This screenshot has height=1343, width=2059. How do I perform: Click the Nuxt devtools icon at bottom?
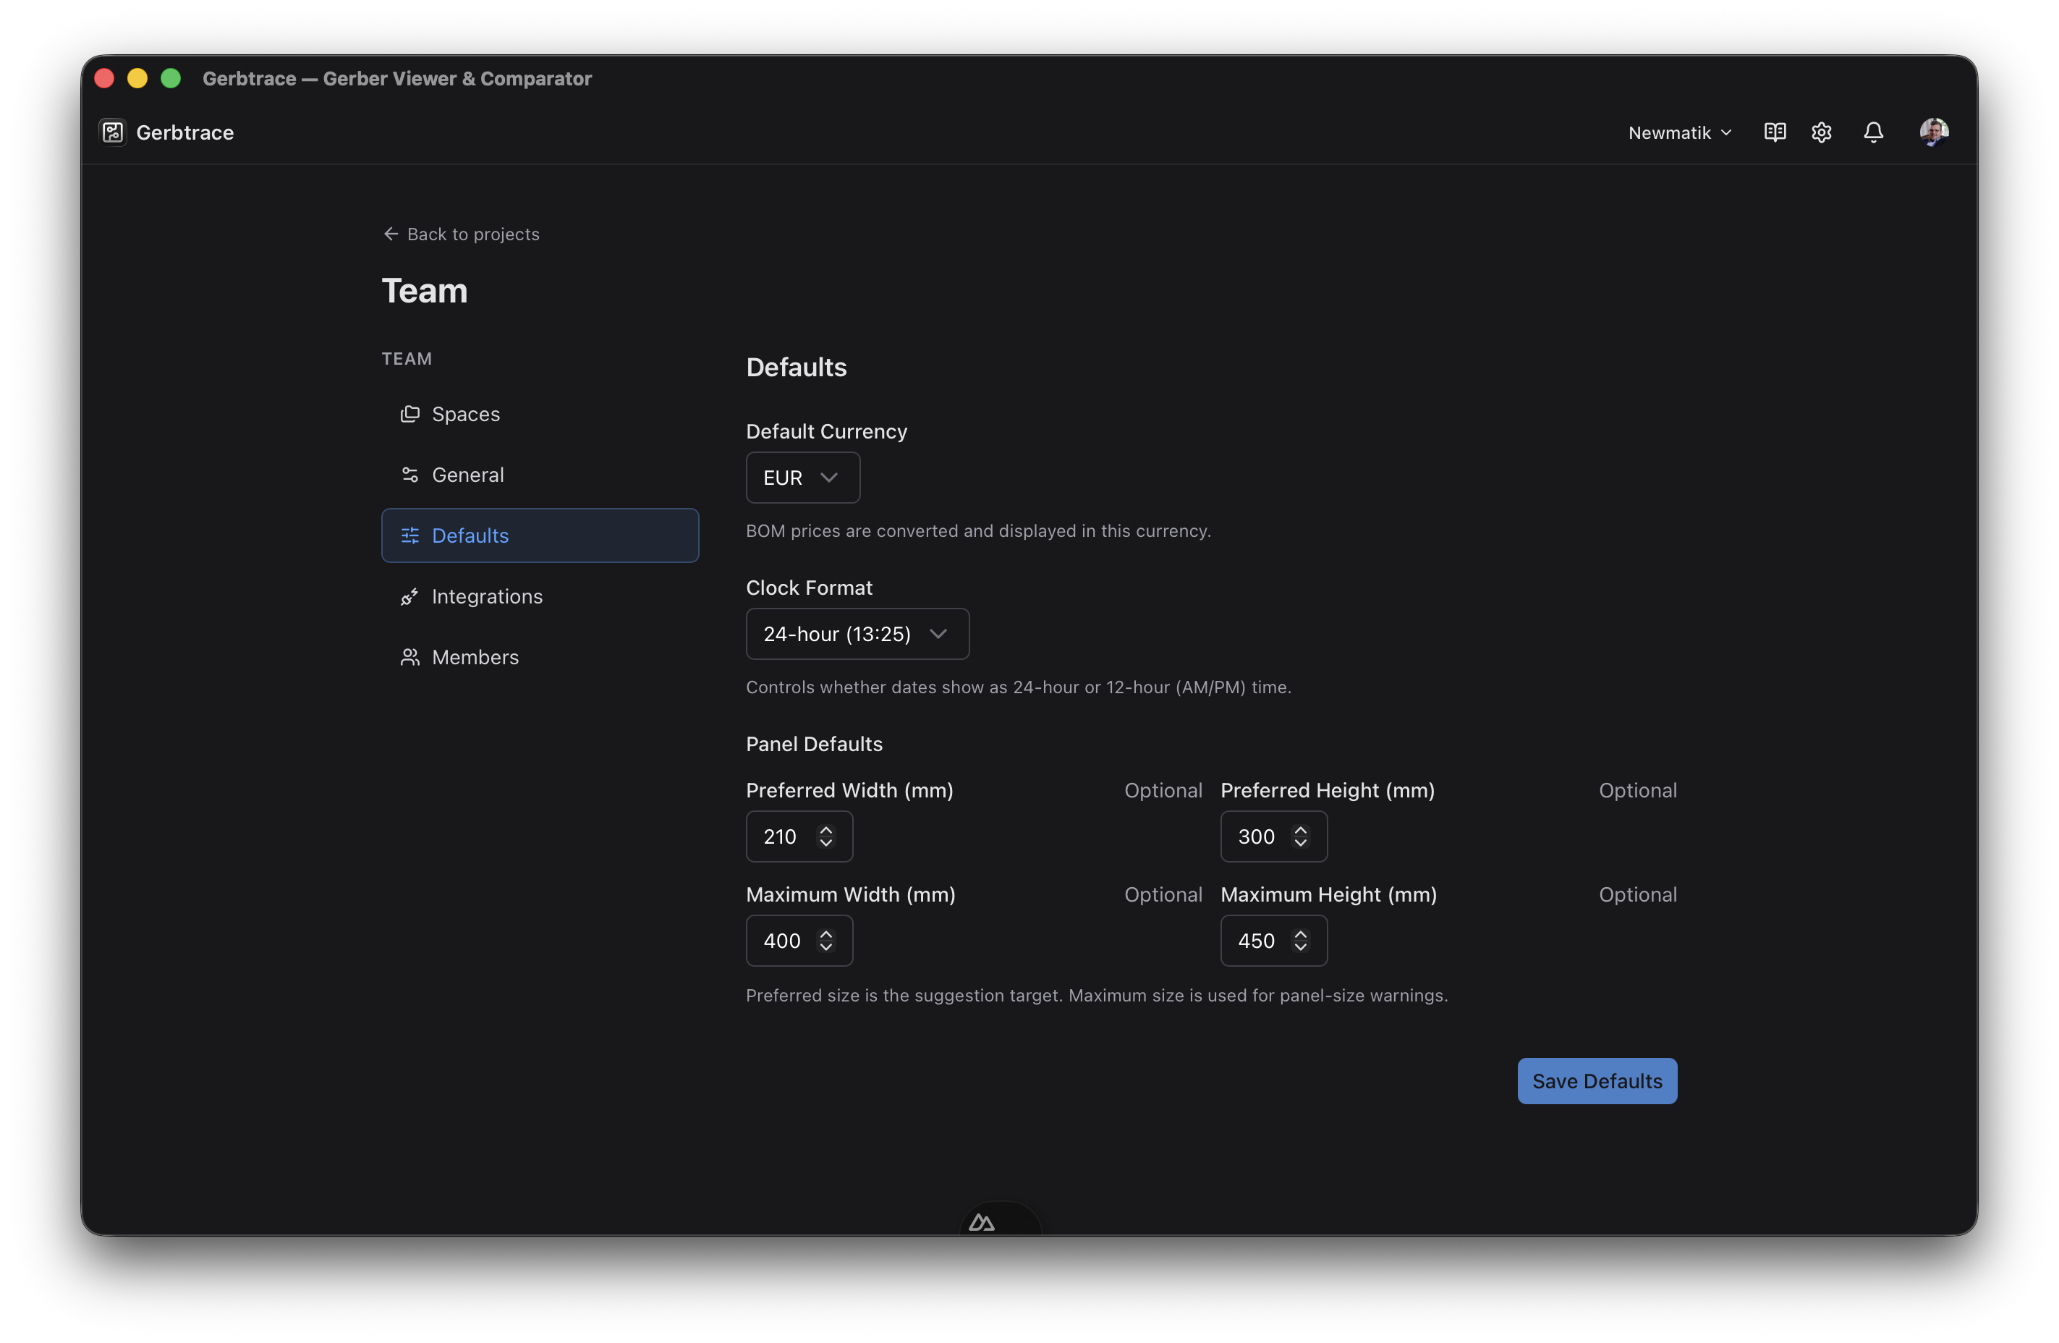click(x=982, y=1222)
